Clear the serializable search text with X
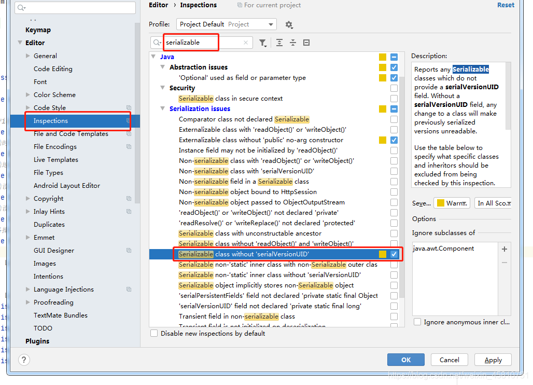Screen dimensions: 533x385 [x=246, y=43]
